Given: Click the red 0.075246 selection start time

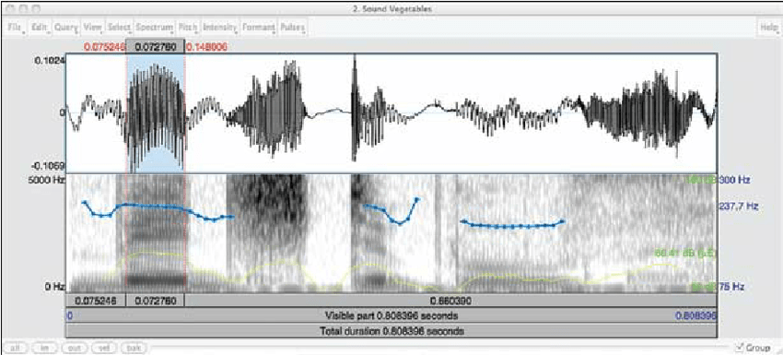Looking at the screenshot, I should [104, 47].
